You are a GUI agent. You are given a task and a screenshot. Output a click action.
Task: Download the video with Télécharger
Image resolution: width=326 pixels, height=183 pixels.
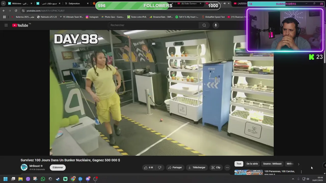[x=197, y=167]
